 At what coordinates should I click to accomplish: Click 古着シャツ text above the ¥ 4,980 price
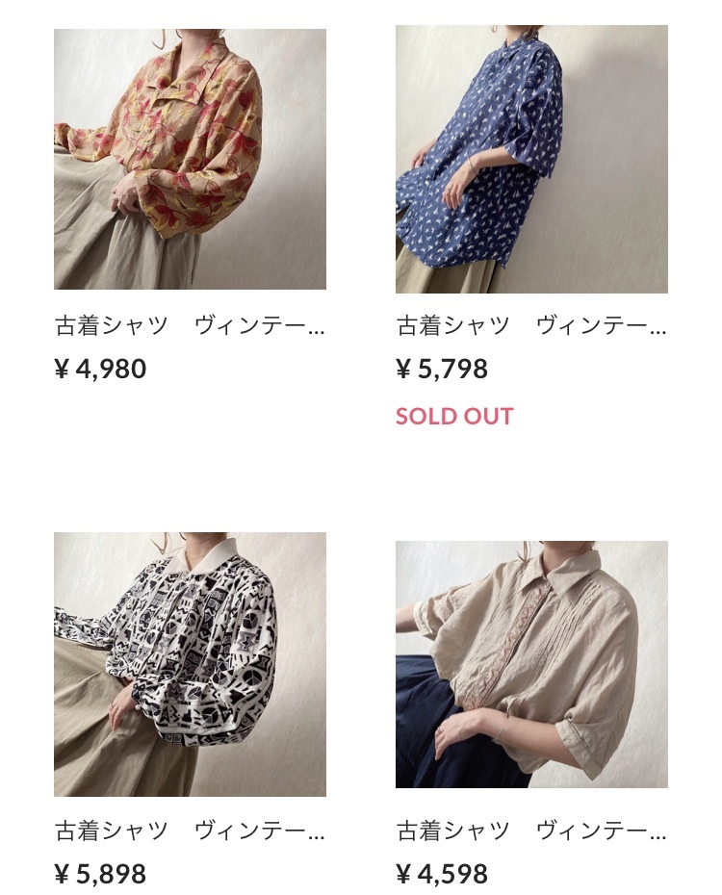[112, 325]
